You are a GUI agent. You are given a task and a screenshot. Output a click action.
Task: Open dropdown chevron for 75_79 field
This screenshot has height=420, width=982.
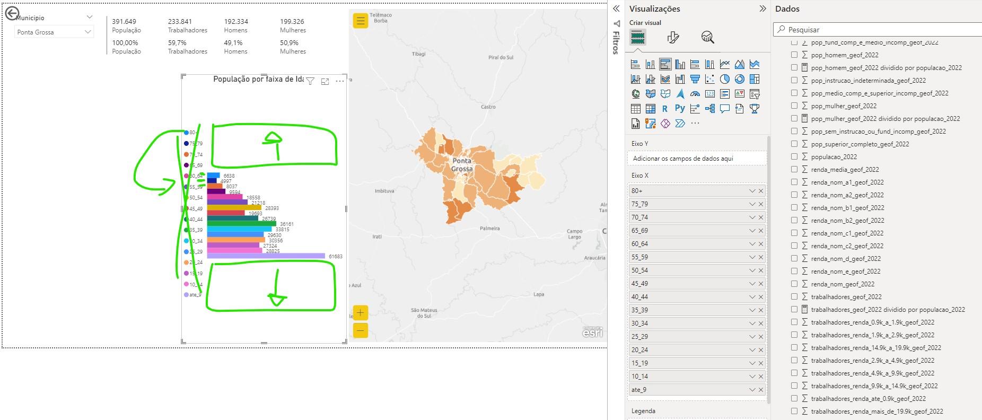(x=752, y=204)
